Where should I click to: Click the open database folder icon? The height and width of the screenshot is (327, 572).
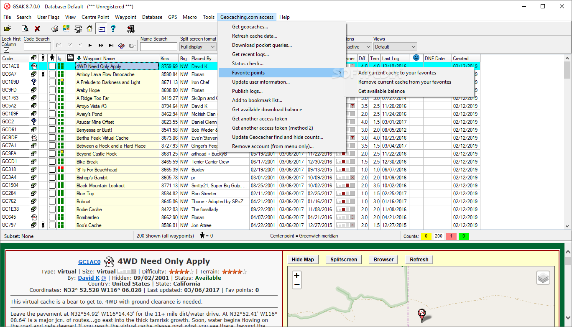[7, 29]
